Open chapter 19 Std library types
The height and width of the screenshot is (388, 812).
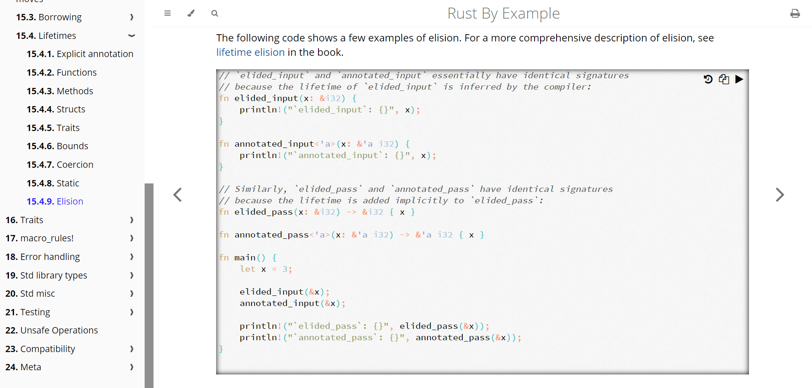pyautogui.click(x=46, y=276)
